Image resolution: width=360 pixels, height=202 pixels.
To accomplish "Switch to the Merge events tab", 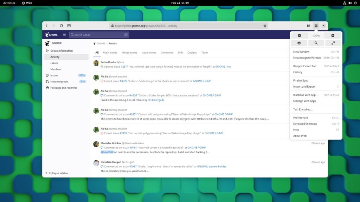I will tap(129, 53).
